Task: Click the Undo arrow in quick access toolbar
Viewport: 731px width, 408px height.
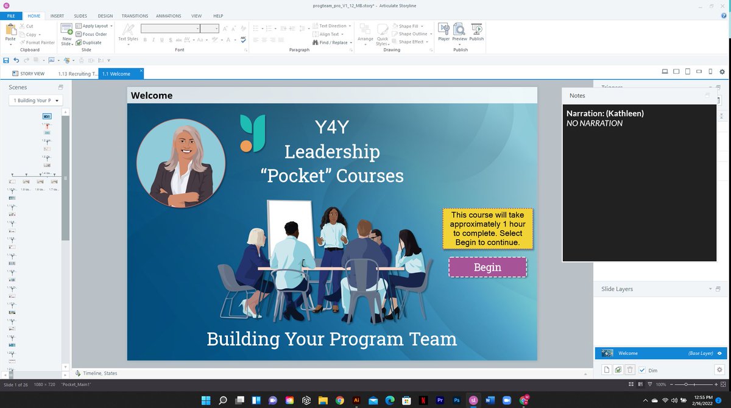Action: [x=16, y=60]
